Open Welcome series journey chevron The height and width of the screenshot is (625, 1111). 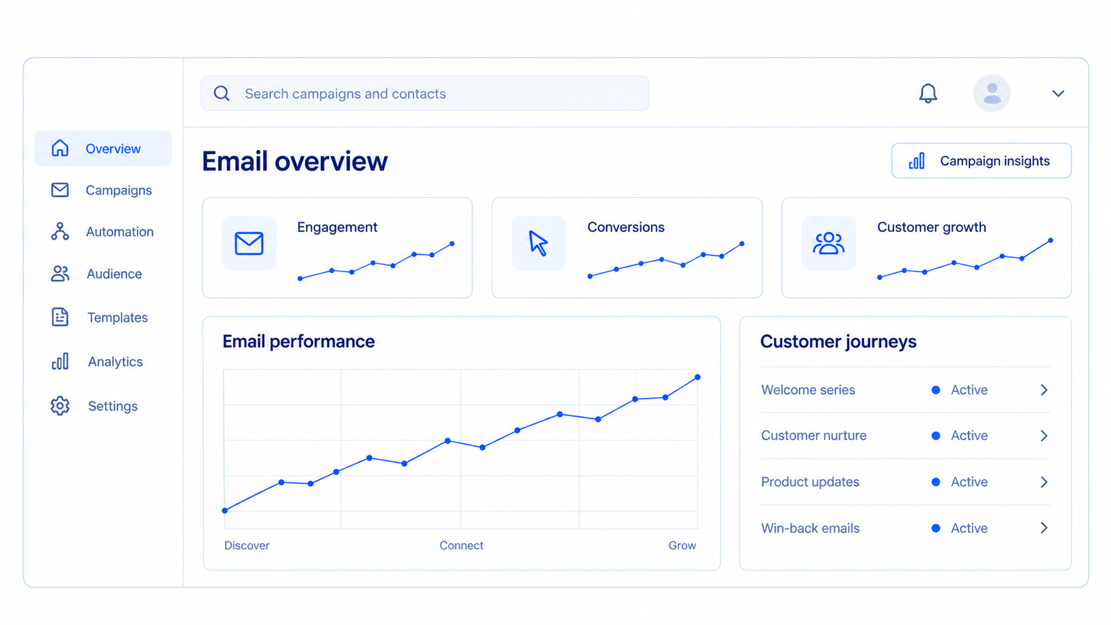(x=1044, y=390)
